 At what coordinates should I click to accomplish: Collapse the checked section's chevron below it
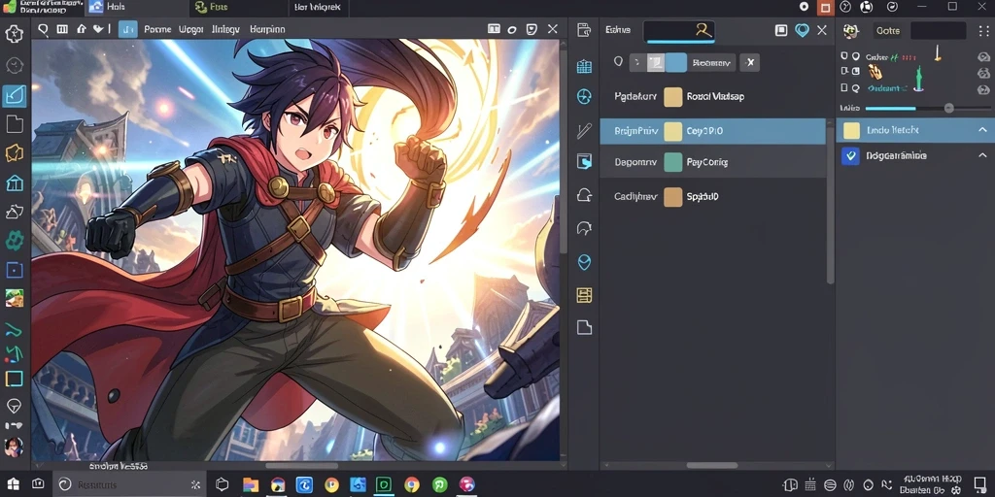pos(982,155)
